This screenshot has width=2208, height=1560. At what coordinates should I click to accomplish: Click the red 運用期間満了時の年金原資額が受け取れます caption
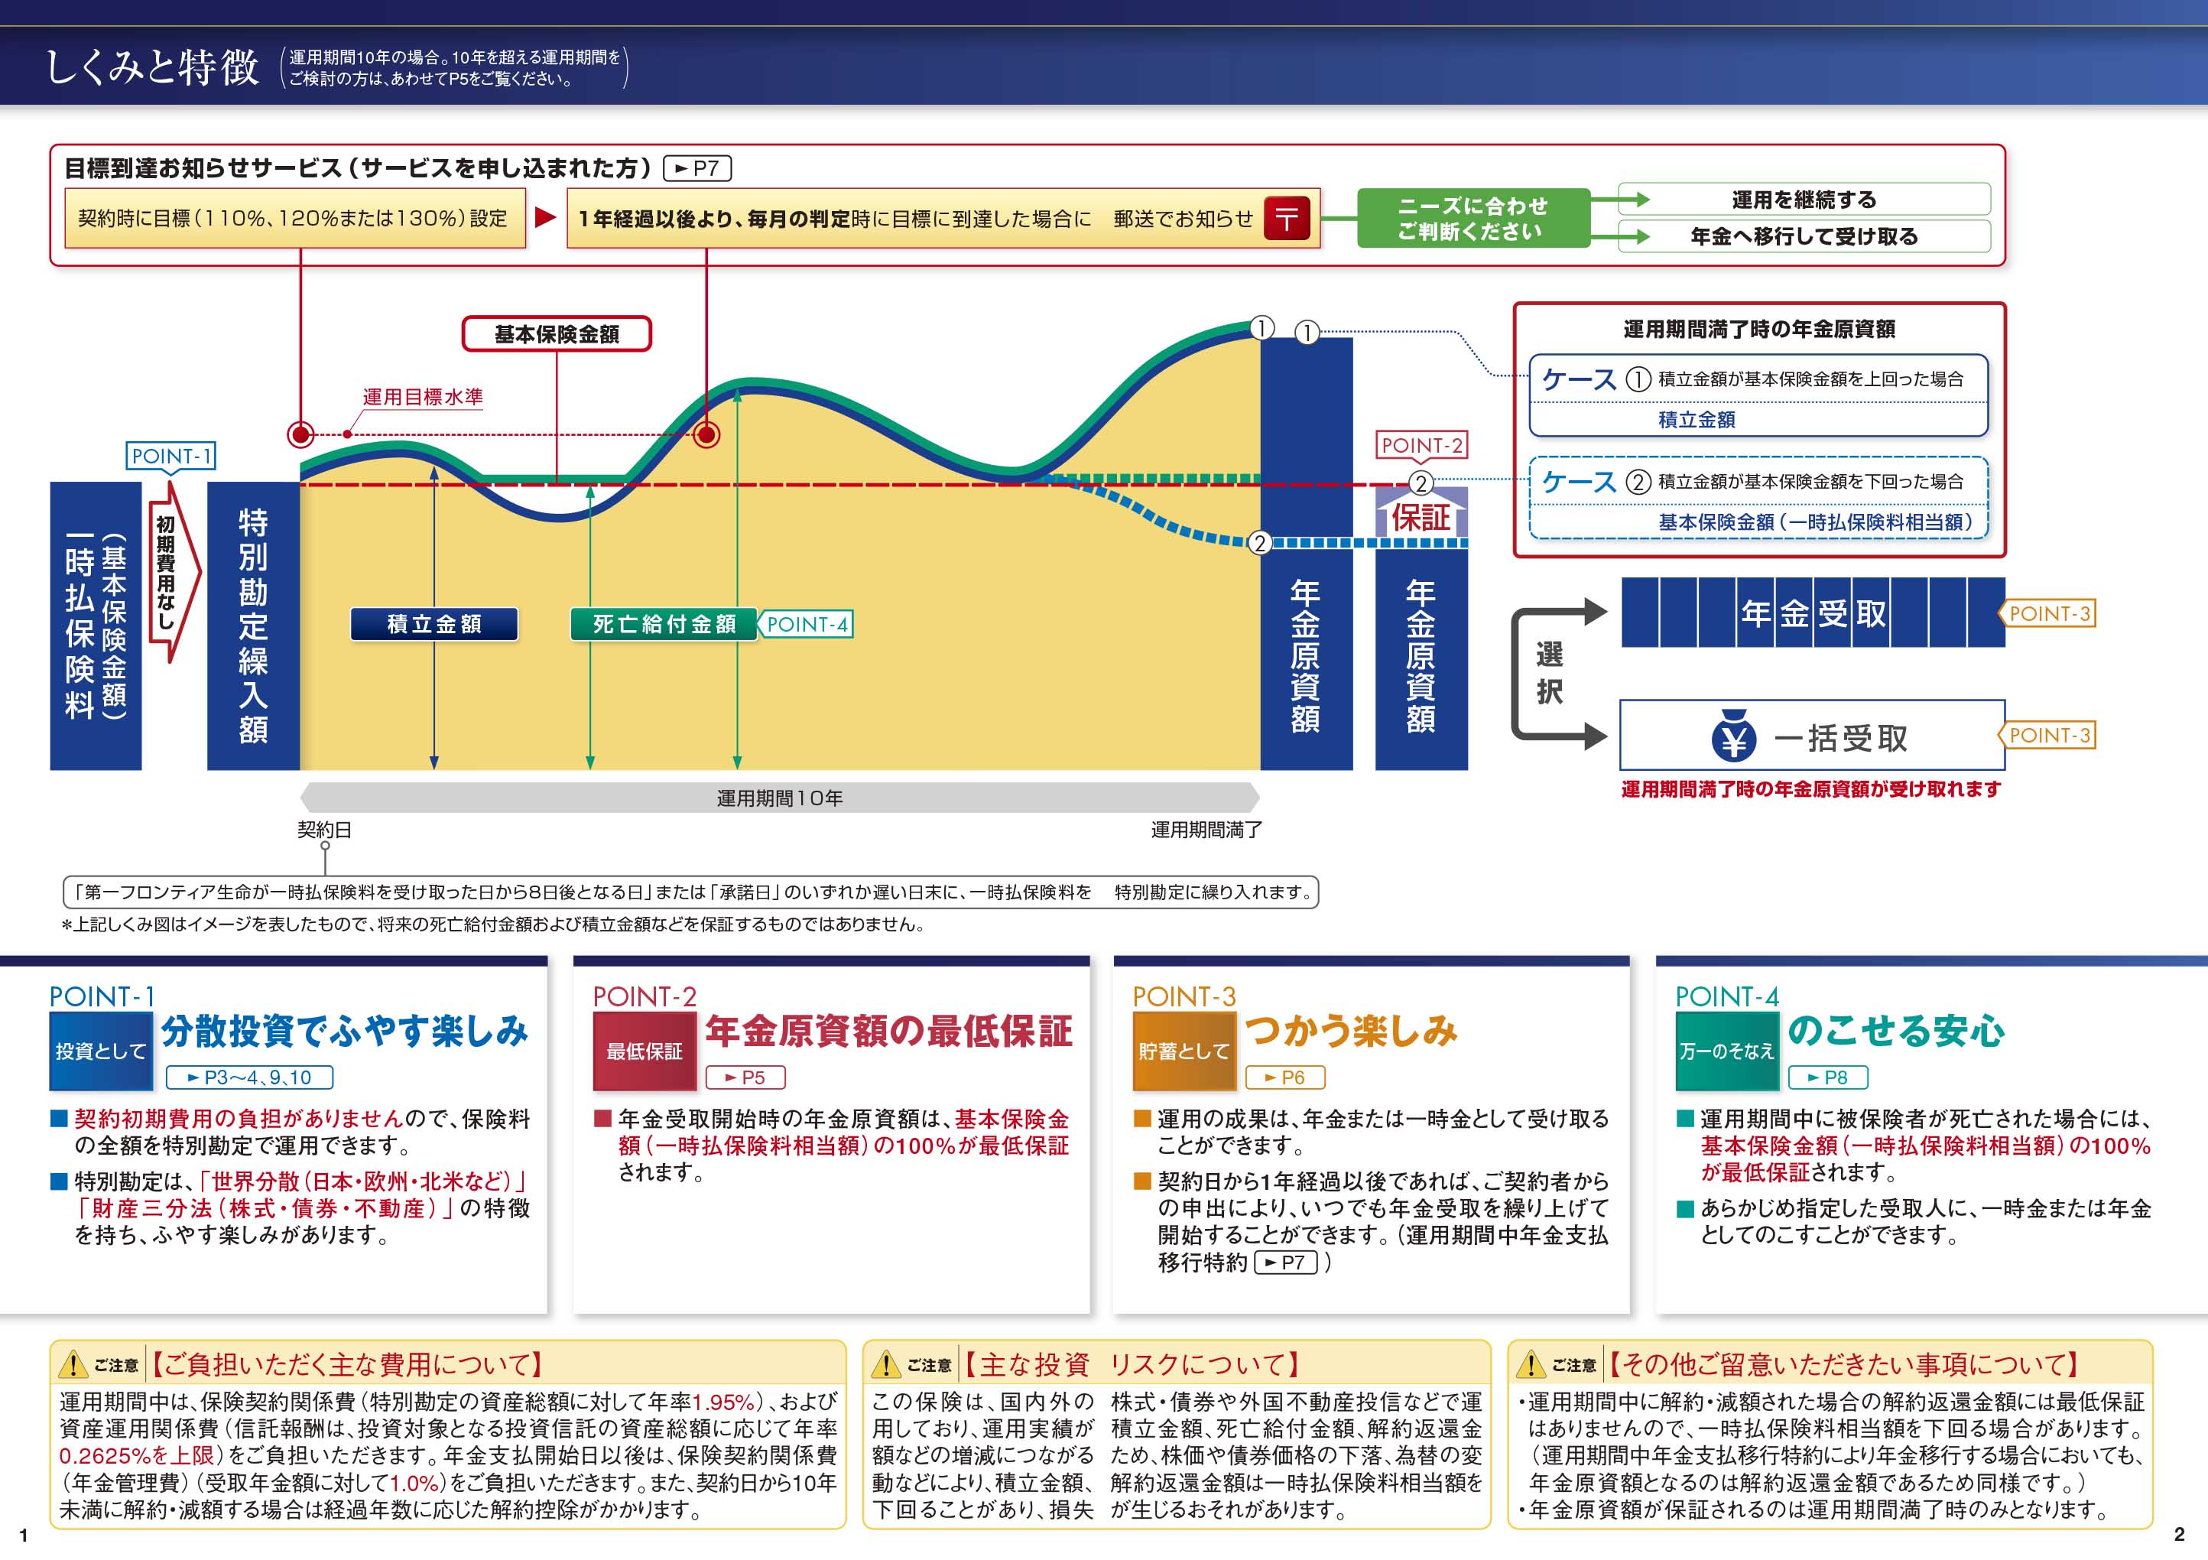tap(1811, 788)
